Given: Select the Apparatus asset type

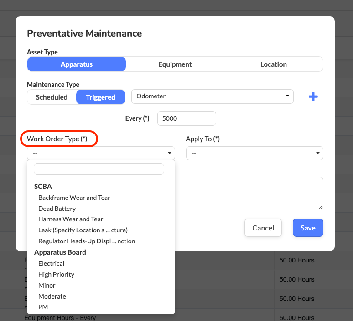Looking at the screenshot, I should [77, 64].
